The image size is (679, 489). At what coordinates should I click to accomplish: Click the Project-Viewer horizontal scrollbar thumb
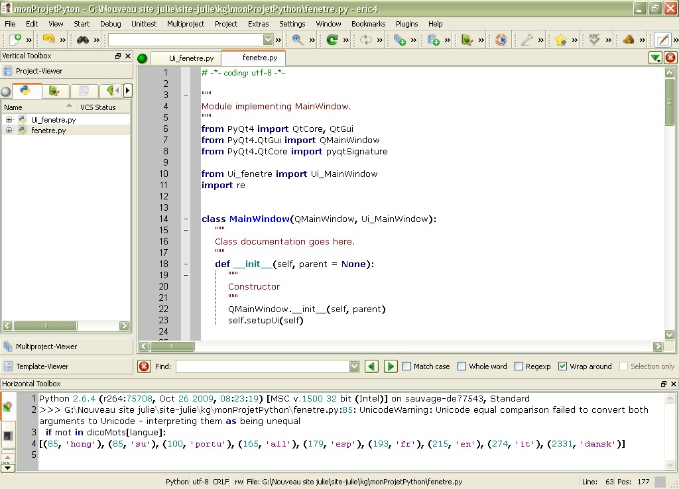45,325
